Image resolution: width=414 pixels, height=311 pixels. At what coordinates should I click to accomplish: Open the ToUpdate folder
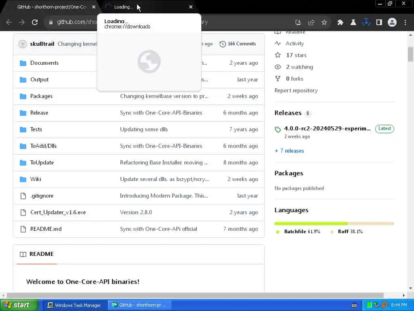coord(42,163)
